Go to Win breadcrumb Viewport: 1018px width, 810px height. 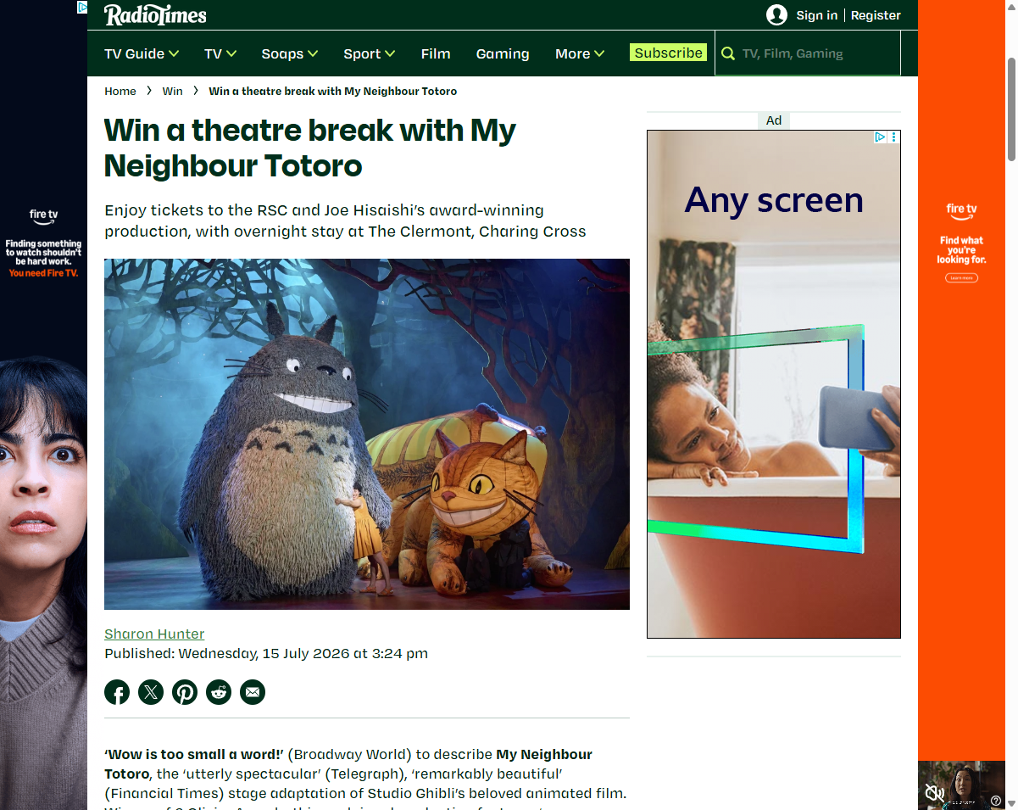pos(172,91)
